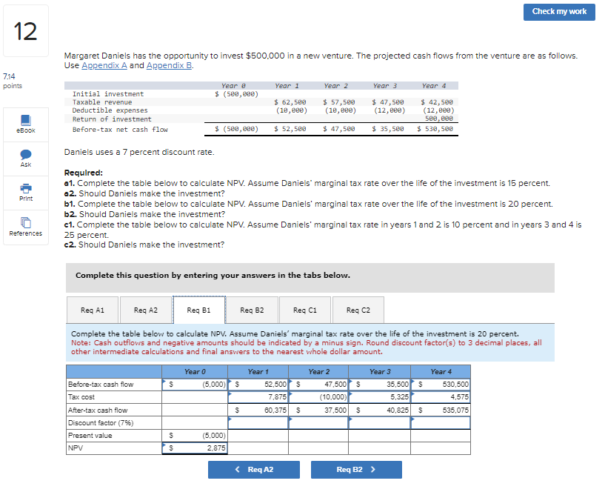Viewport: 605px width, 492px height.
Task: Go forward with Req B2 navigation button
Action: (356, 470)
